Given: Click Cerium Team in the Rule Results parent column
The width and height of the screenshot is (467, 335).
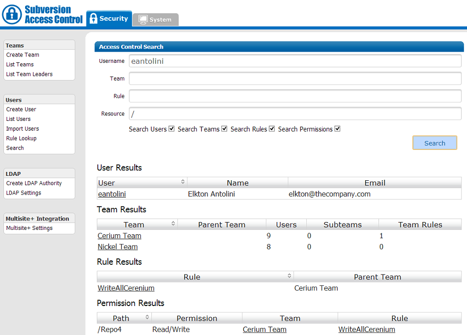Looking at the screenshot, I should click(316, 288).
